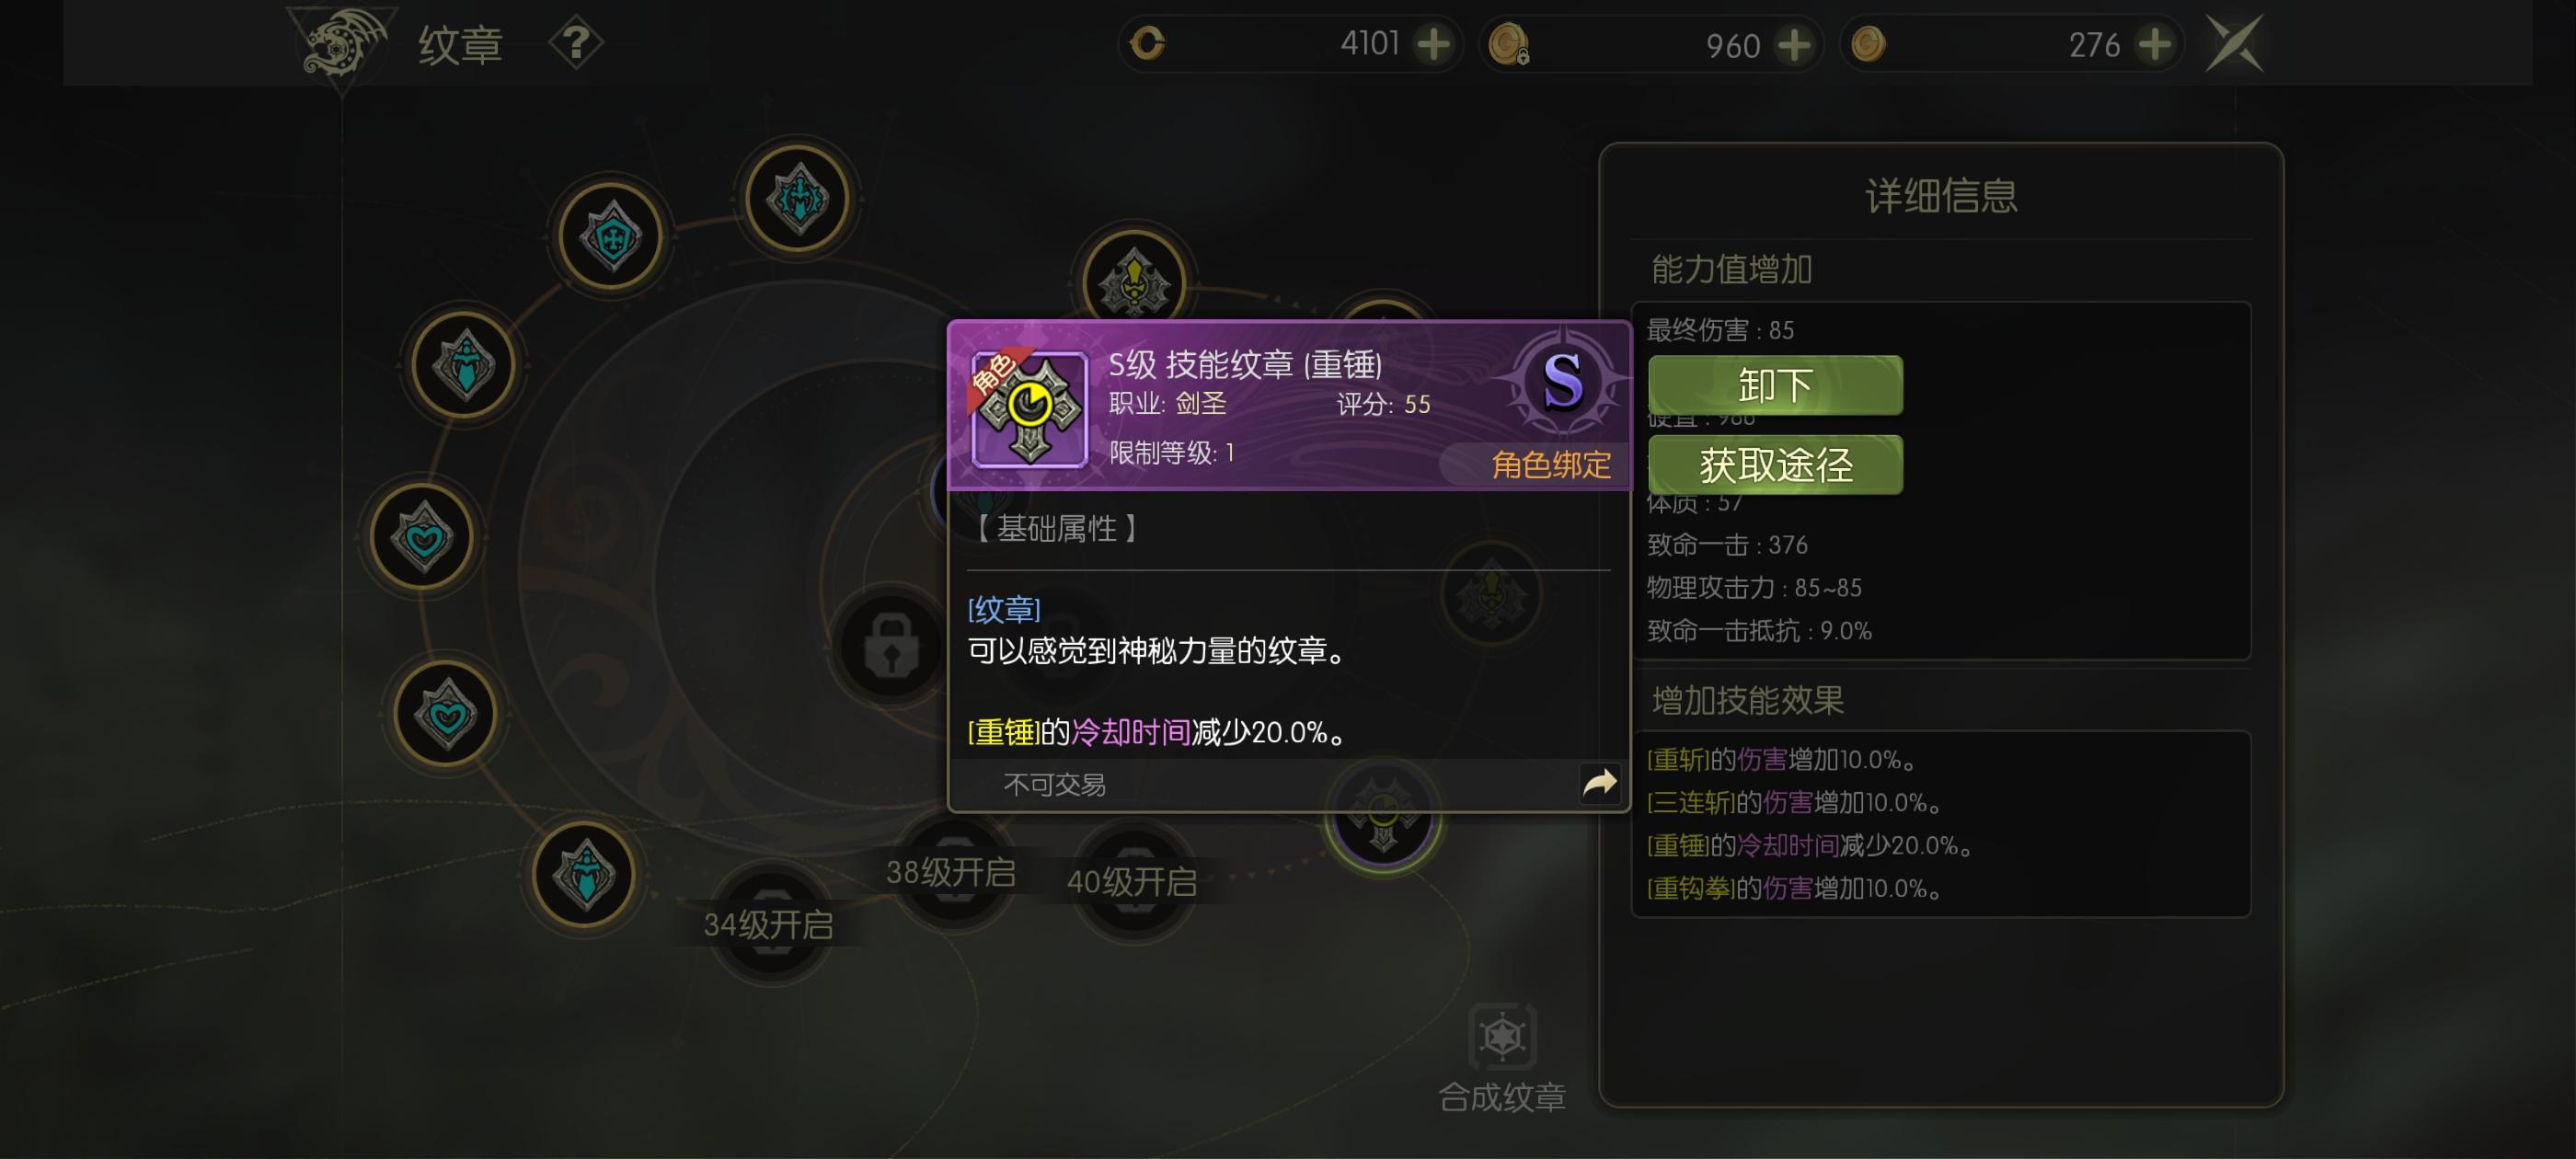Select the teal cross shield crest slot
The height and width of the screenshot is (1159, 2576).
(611, 237)
